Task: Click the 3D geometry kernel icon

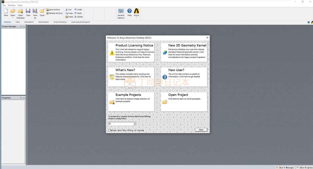Action: pos(165,53)
